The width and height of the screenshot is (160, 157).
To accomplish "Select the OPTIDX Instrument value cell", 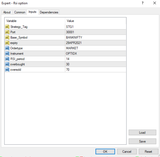I will tap(96, 53).
